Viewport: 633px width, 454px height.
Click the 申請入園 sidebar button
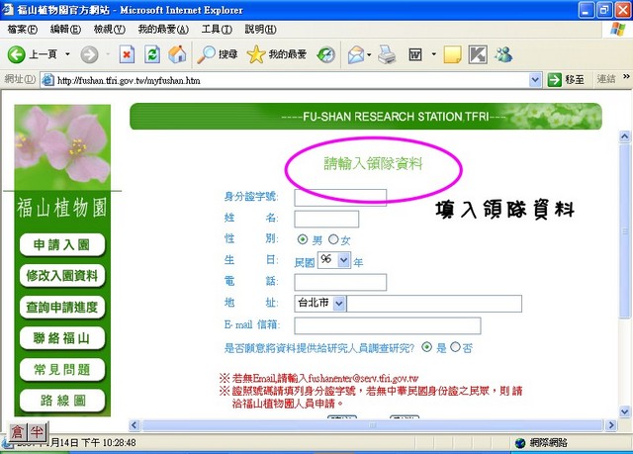pyautogui.click(x=61, y=244)
